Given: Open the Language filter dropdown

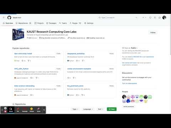Looking at the screenshot, I should [88, 109].
